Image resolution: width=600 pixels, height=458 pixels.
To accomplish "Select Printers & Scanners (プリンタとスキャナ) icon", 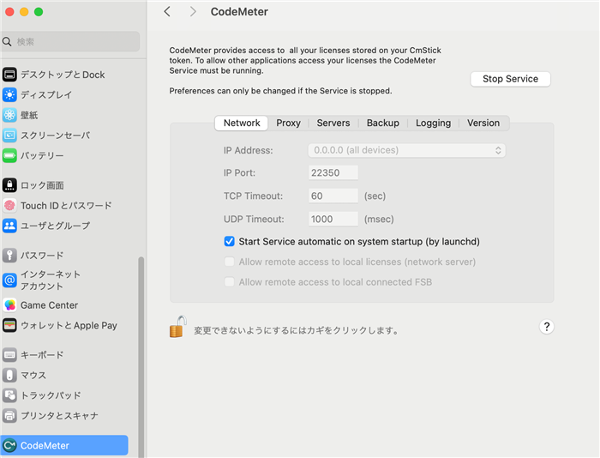I will [x=9, y=415].
